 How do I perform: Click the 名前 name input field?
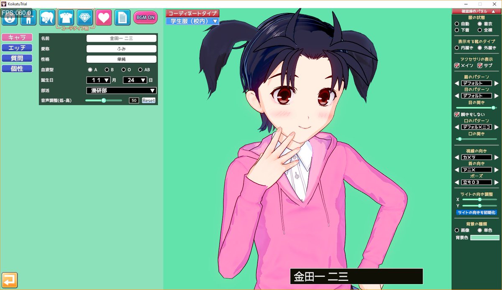[x=121, y=38]
